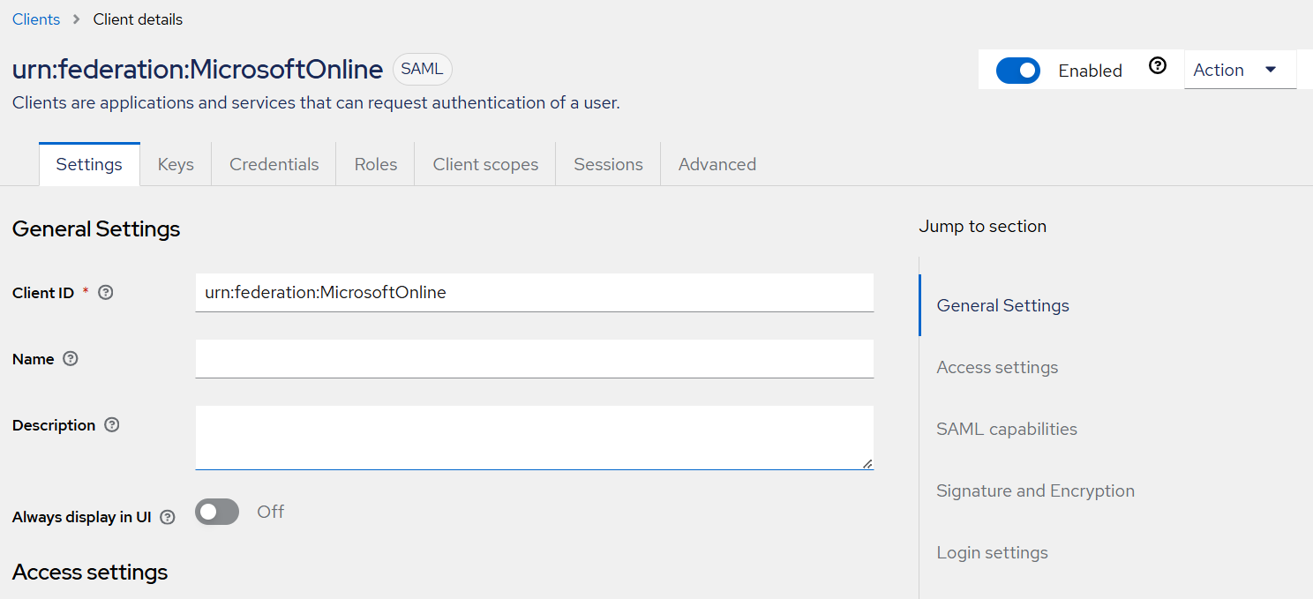Go to the Roles tab
Screen dimensions: 1313x599
pyautogui.click(x=376, y=164)
